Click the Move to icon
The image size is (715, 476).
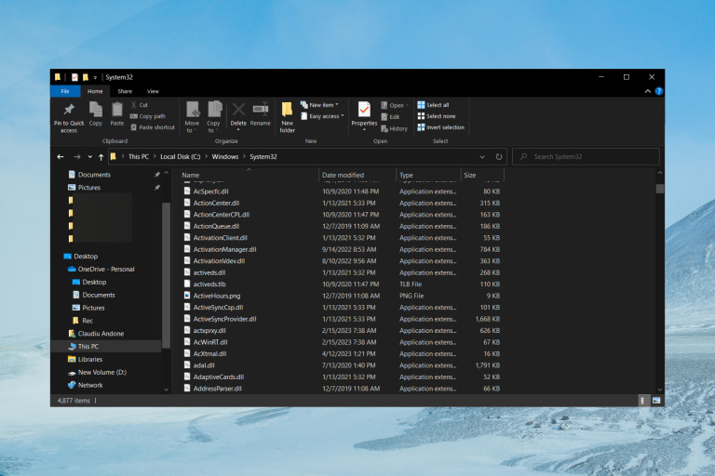(x=192, y=111)
